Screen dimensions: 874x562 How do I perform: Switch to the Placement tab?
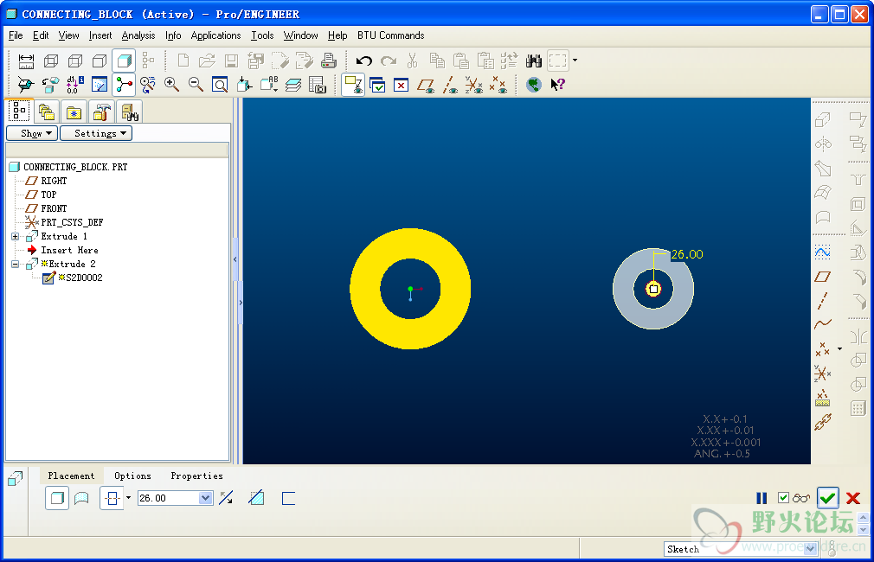tap(71, 476)
